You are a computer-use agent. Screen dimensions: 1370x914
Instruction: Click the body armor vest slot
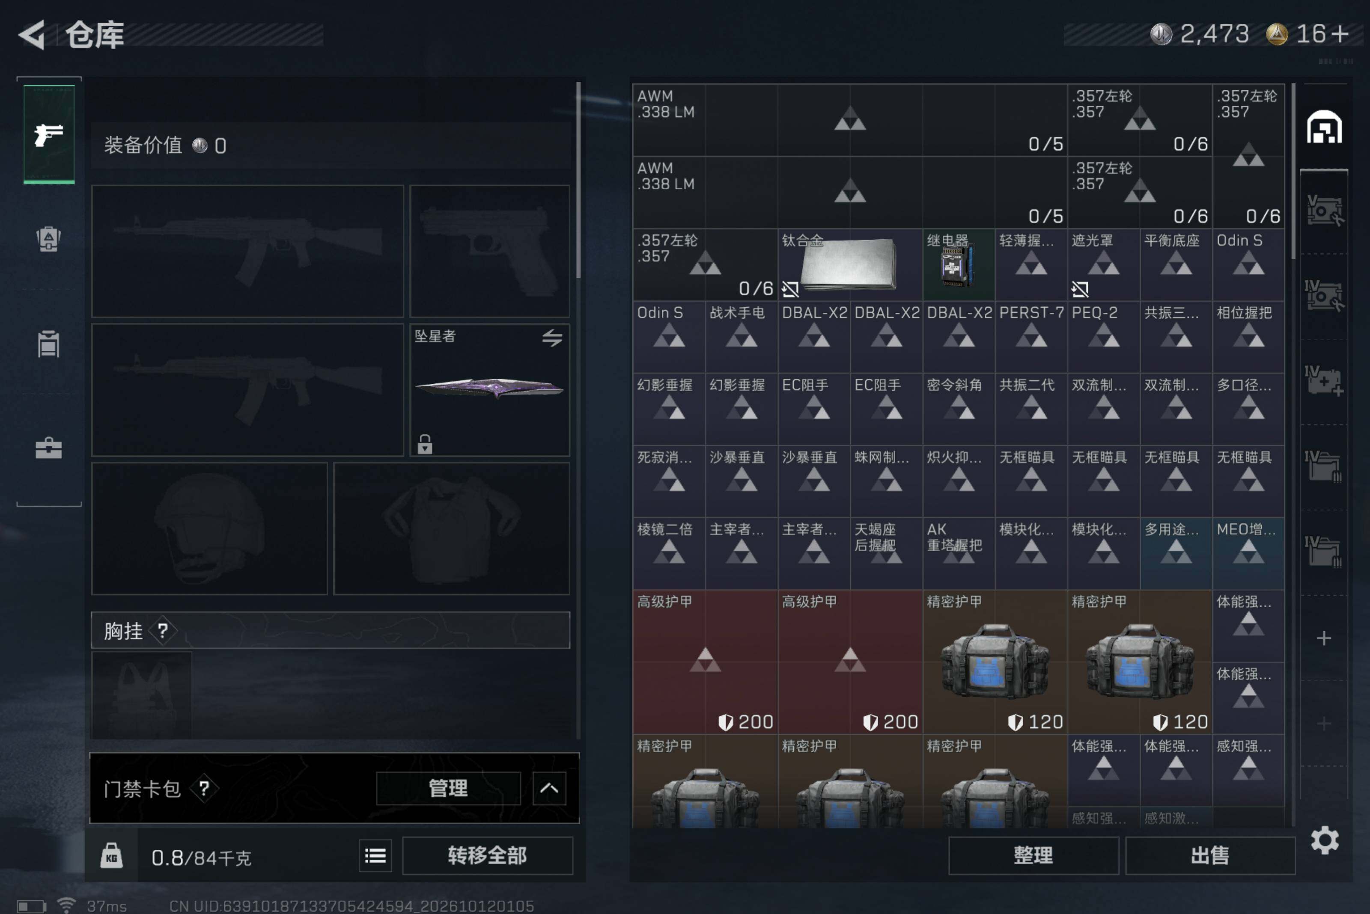pyautogui.click(x=451, y=529)
